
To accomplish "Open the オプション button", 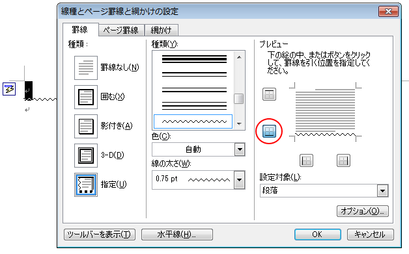I will coord(362,210).
